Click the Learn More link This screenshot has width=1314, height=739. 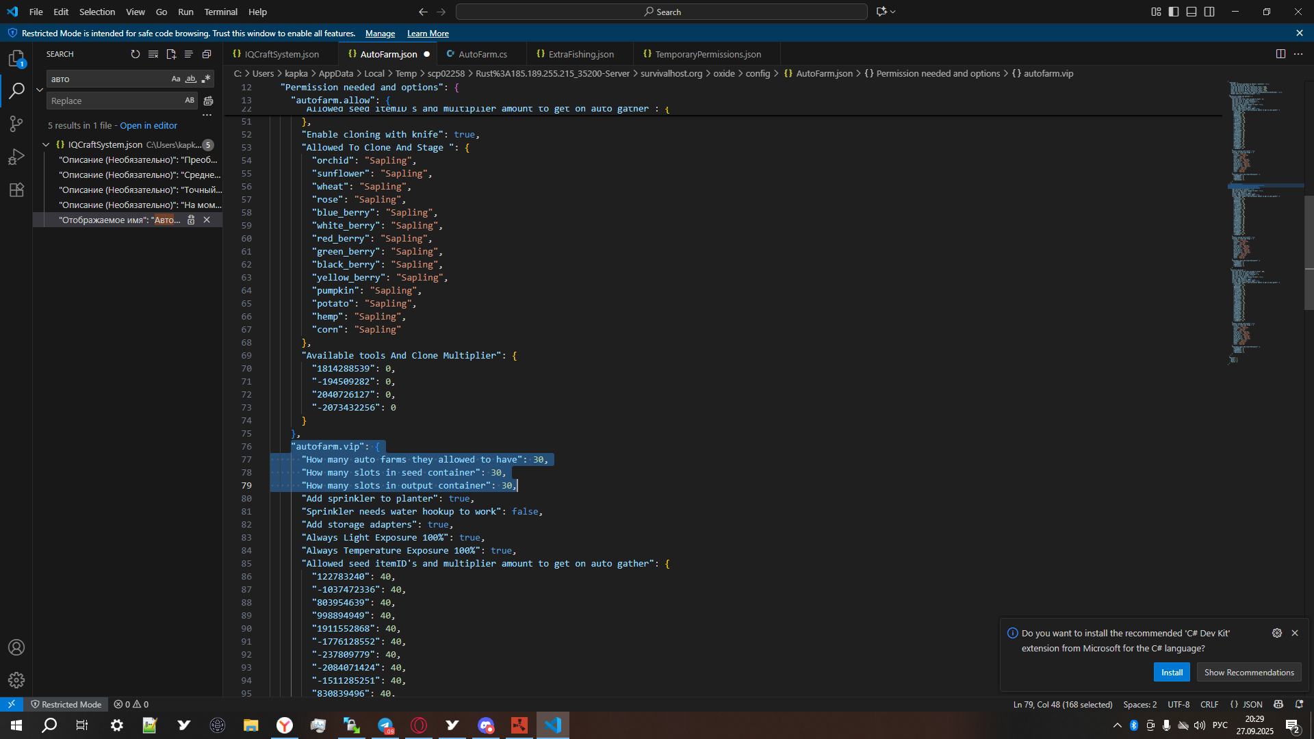click(428, 34)
